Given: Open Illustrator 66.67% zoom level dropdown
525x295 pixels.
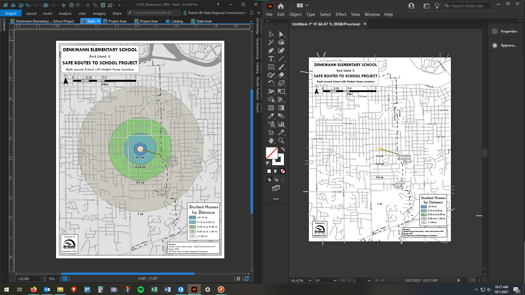Looking at the screenshot, I should tap(310, 281).
